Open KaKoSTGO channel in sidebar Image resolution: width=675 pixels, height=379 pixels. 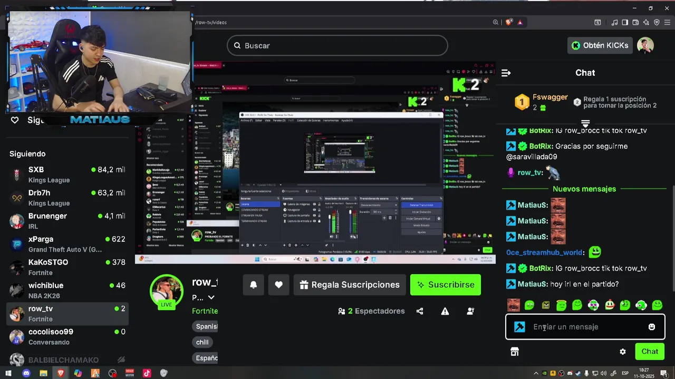(x=67, y=267)
